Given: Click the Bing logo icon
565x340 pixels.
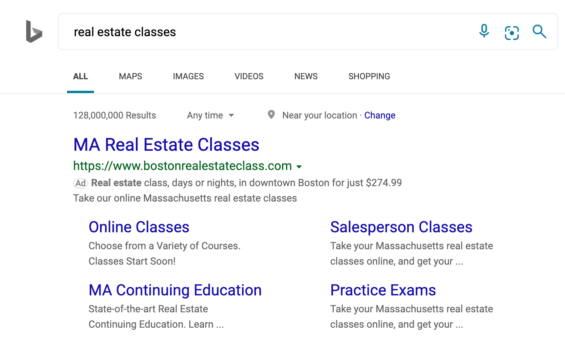Looking at the screenshot, I should point(34,32).
